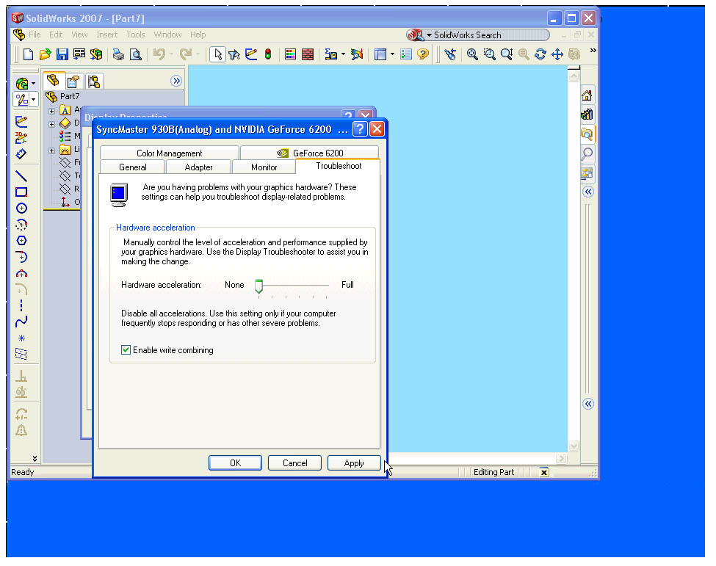The image size is (716, 566).
Task: Open the PropertyManager tab in the left panel
Action: (x=73, y=81)
